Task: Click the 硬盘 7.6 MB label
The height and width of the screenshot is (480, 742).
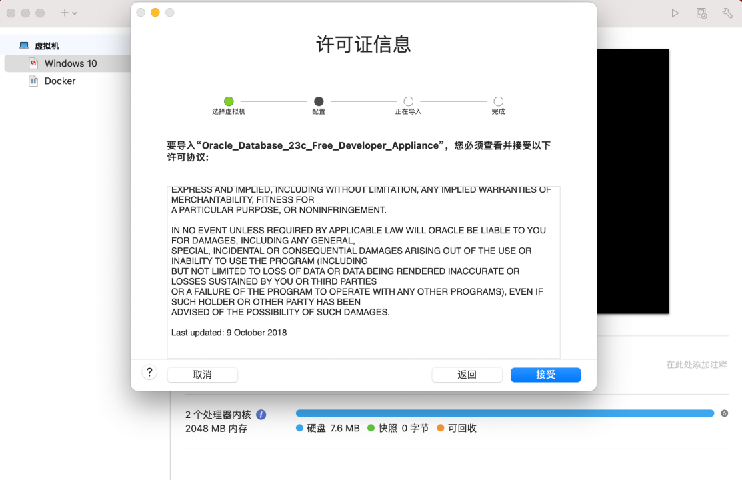Action: coord(333,428)
